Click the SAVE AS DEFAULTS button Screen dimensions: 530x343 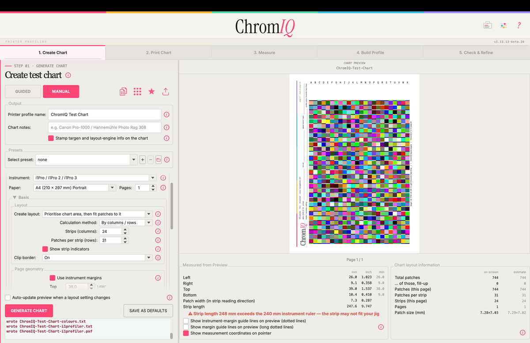pos(148,311)
